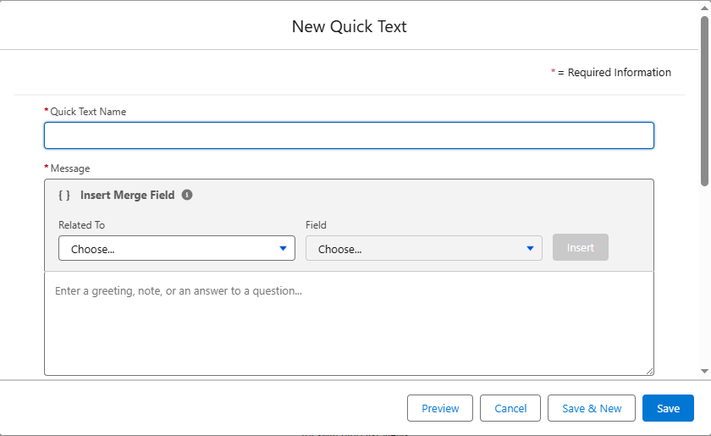Click into the Message text area
Viewport: 711px width, 436px height.
pyautogui.click(x=349, y=326)
